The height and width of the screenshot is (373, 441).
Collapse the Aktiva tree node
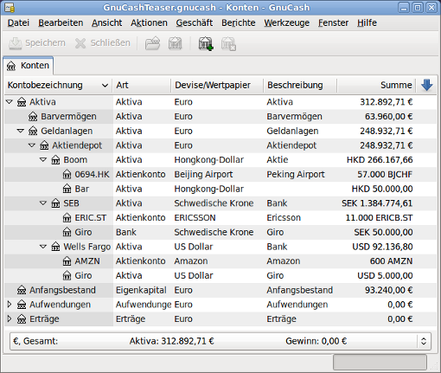pos(10,101)
